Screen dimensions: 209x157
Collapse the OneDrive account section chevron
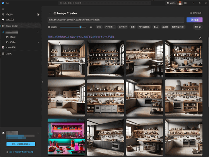click(38, 32)
